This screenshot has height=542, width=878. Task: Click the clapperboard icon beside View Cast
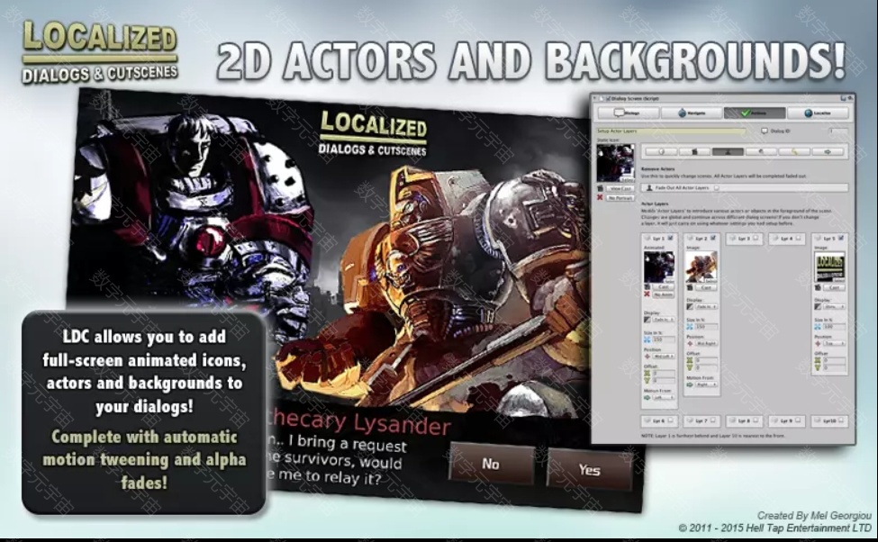[x=601, y=189]
